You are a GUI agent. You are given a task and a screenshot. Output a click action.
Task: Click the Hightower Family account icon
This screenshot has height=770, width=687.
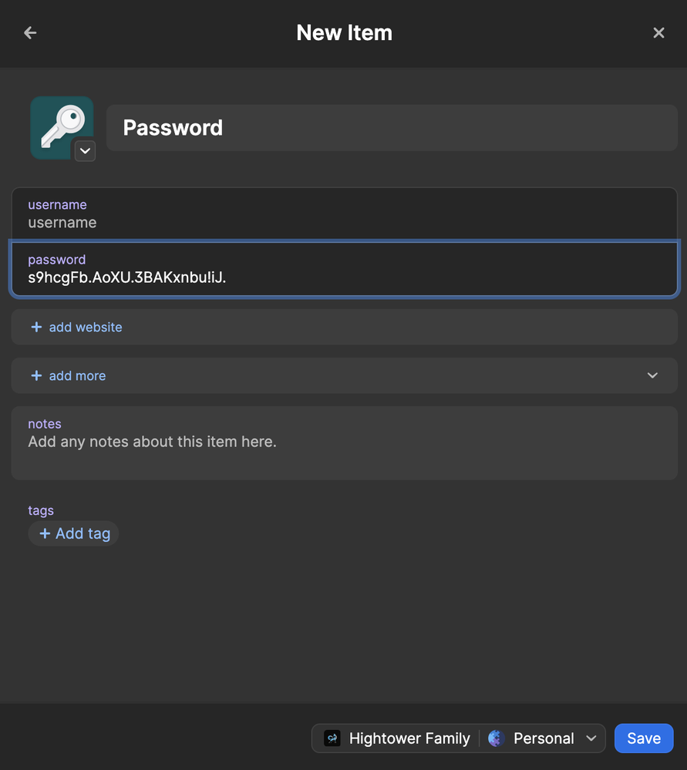click(332, 738)
